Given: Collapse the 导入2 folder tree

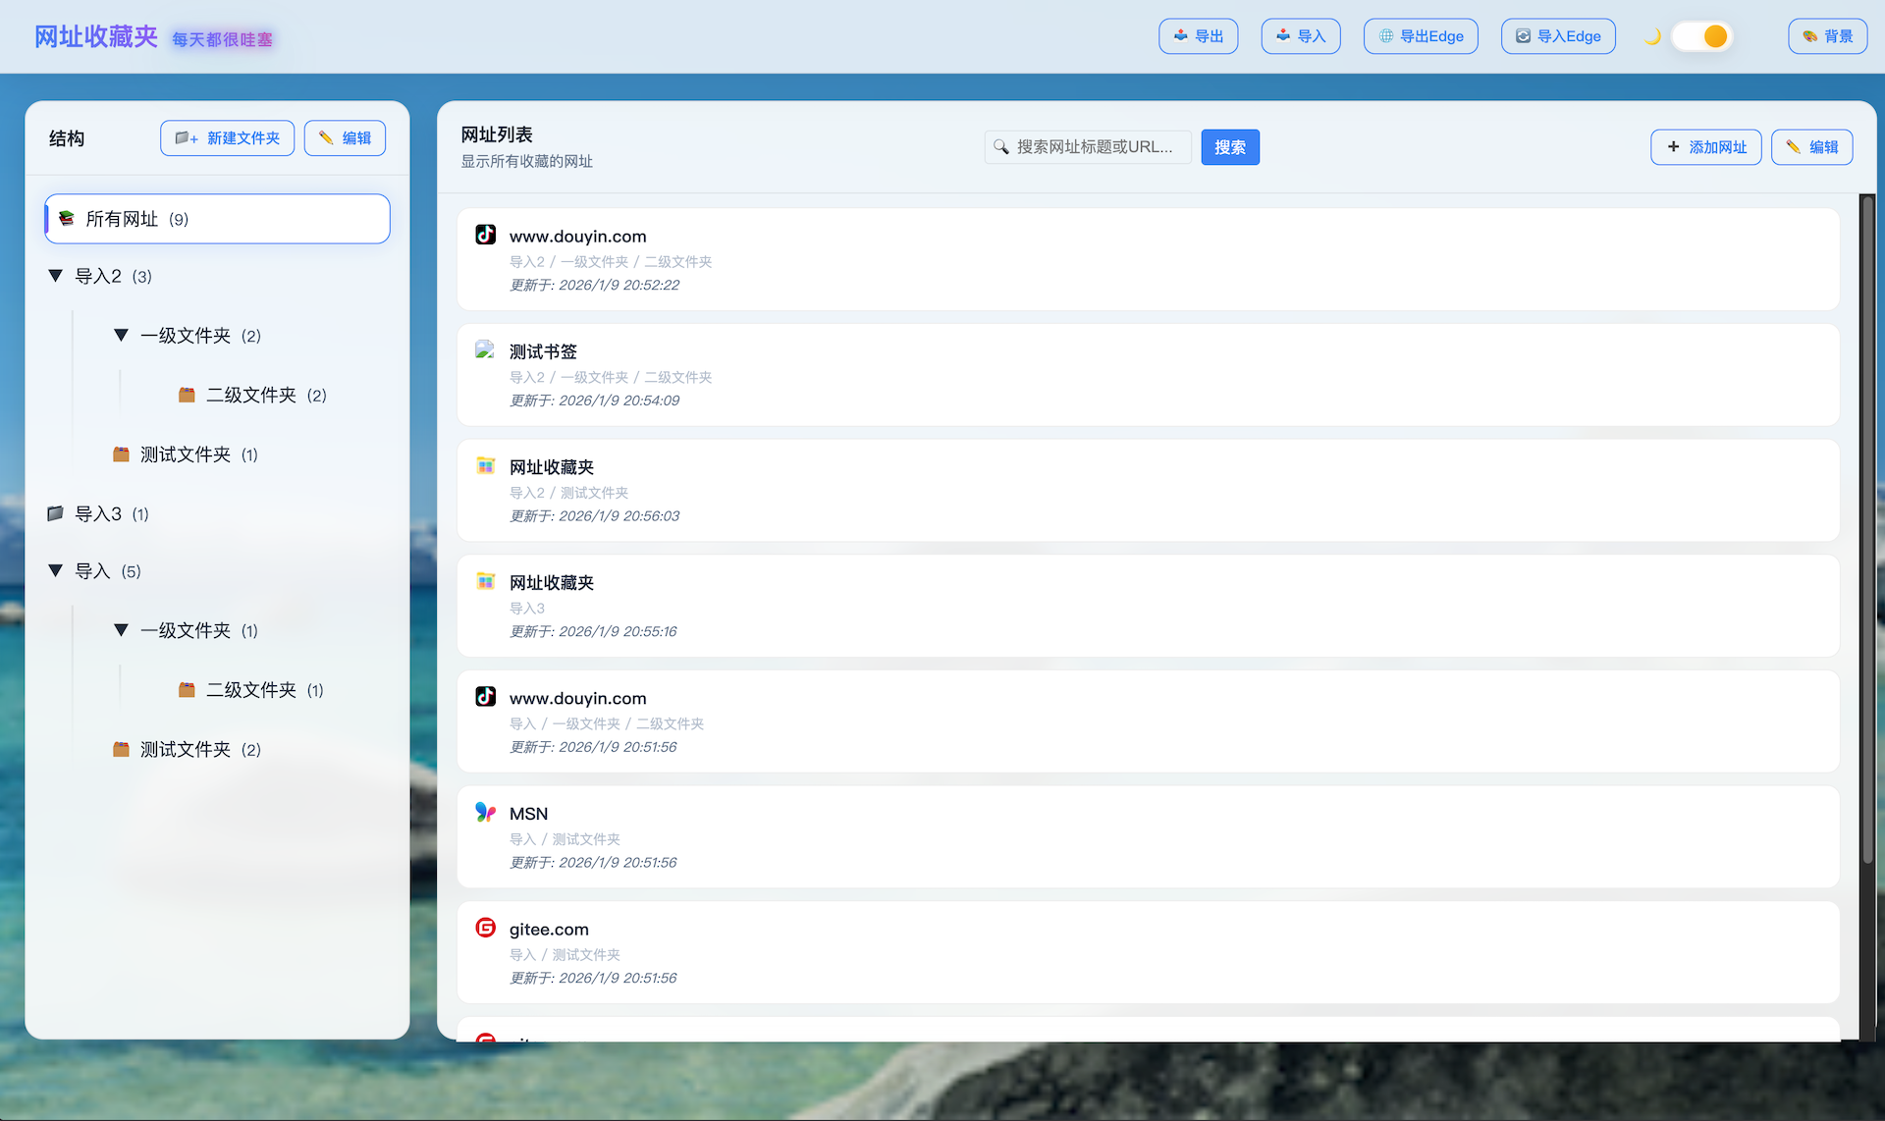Looking at the screenshot, I should click(56, 276).
